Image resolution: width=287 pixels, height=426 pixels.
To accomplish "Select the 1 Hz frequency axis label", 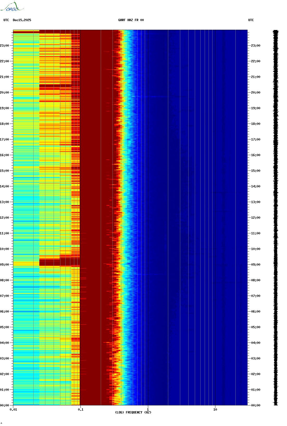I will click(148, 410).
